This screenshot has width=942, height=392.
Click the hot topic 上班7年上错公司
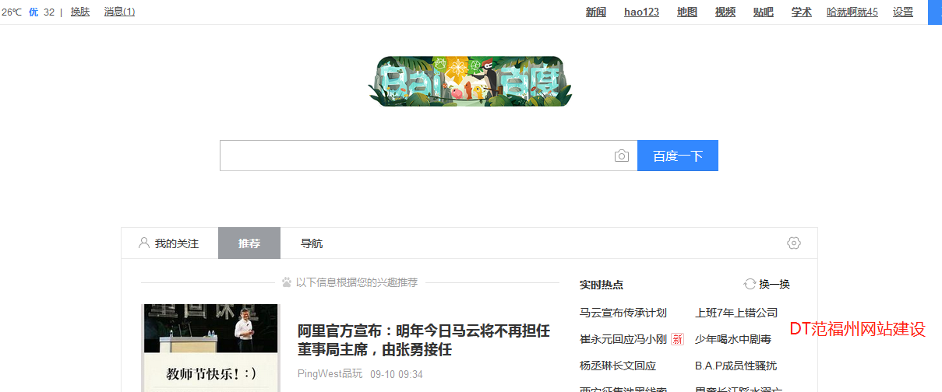click(736, 313)
